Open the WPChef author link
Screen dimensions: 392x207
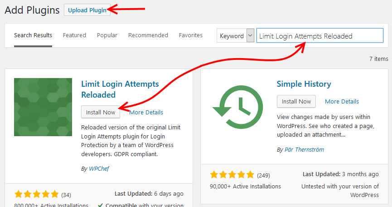tap(99, 169)
